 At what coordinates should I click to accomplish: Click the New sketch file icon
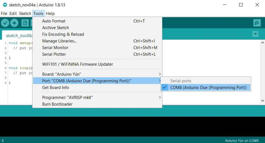tap(25, 23)
